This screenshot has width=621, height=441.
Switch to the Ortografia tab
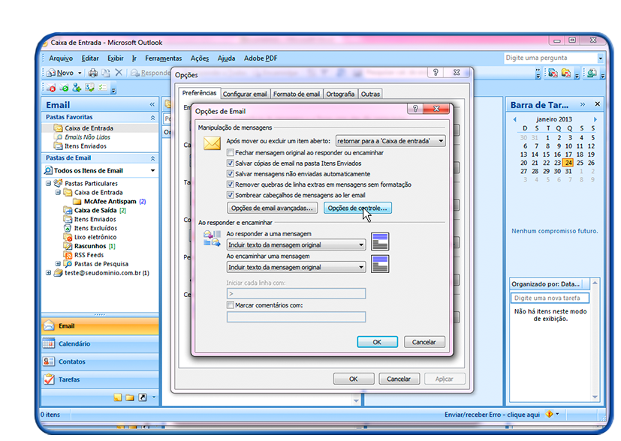340,94
